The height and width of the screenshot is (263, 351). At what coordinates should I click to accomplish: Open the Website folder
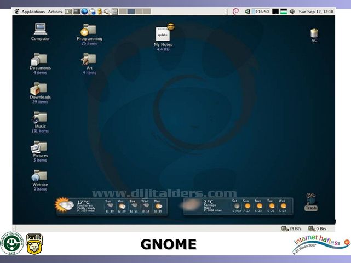pos(40,176)
